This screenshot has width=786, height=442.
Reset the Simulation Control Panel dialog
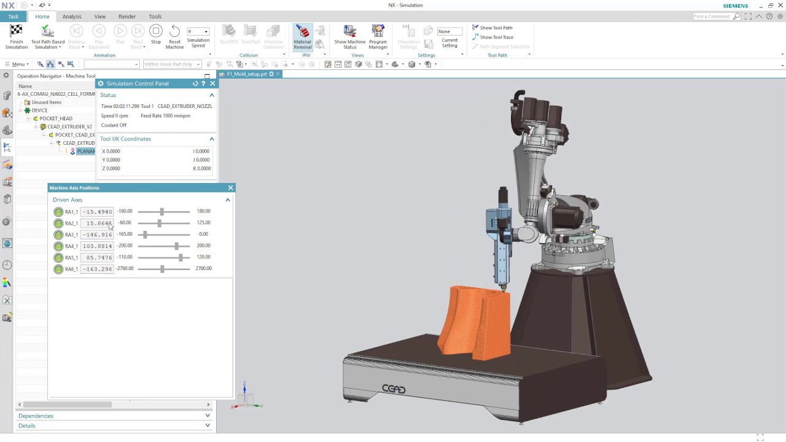click(195, 83)
